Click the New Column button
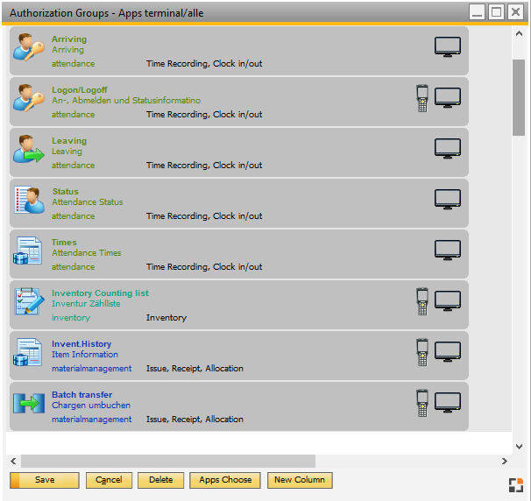 (299, 480)
